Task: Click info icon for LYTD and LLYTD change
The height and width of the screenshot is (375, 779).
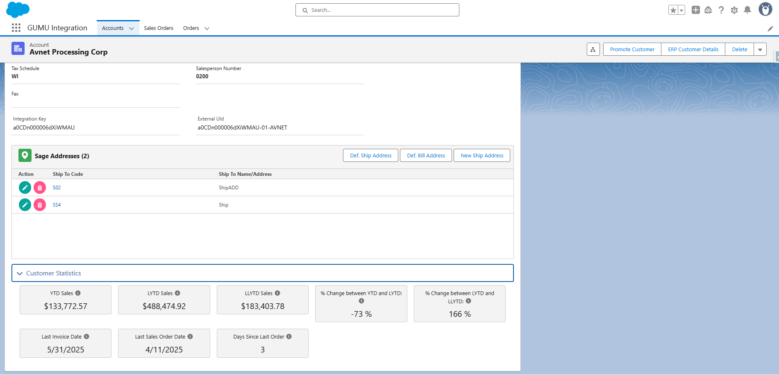Action: (468, 301)
